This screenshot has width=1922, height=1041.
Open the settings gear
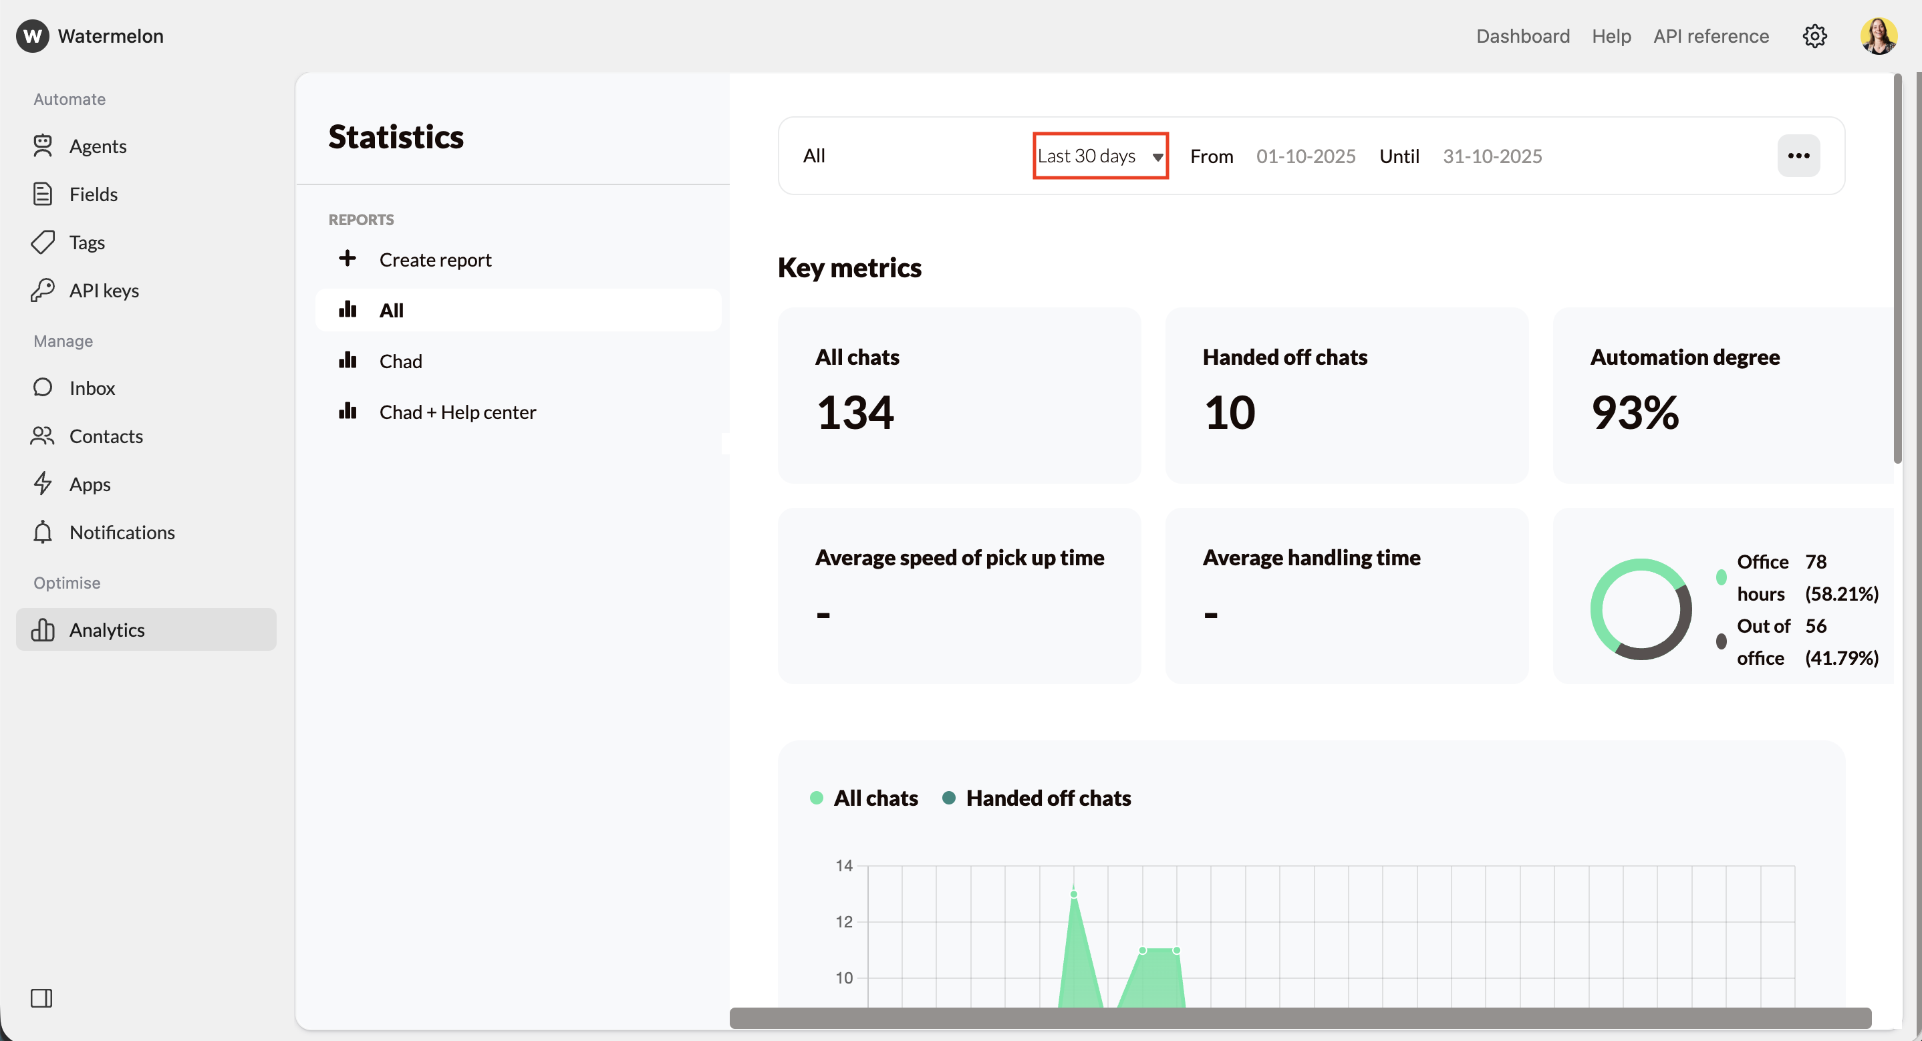(1815, 36)
